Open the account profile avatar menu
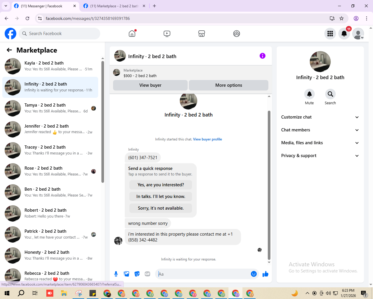Image resolution: width=373 pixels, height=299 pixels. (x=358, y=34)
